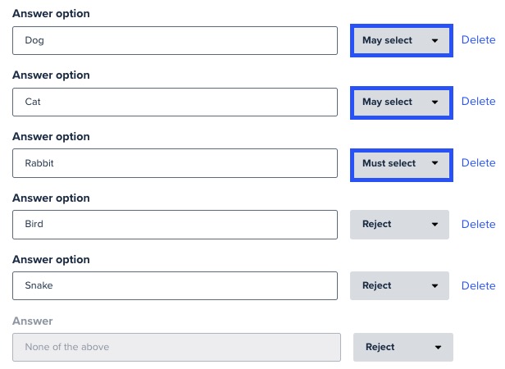Focus the Cat answer text field

(x=175, y=102)
